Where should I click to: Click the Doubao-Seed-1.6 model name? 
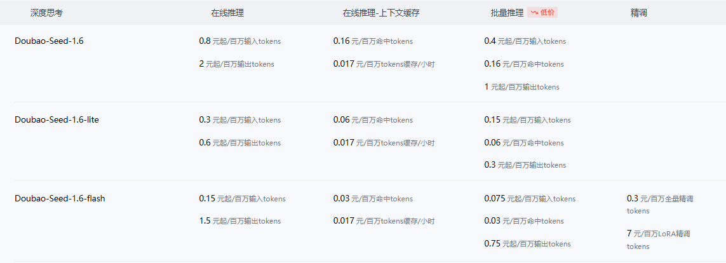[x=49, y=41]
